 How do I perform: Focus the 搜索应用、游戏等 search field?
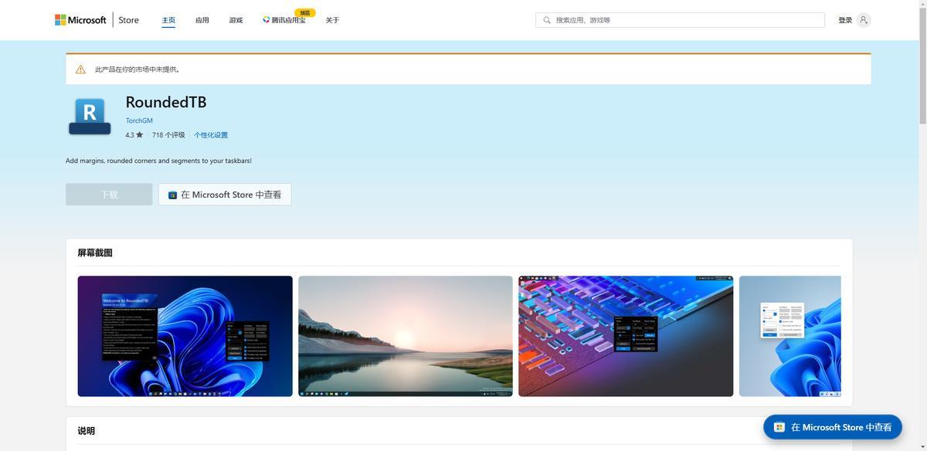click(x=688, y=20)
